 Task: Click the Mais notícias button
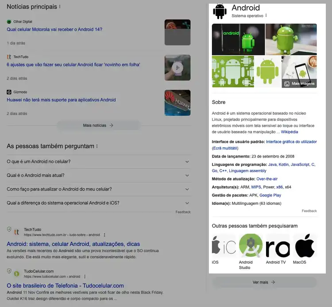coord(98,125)
